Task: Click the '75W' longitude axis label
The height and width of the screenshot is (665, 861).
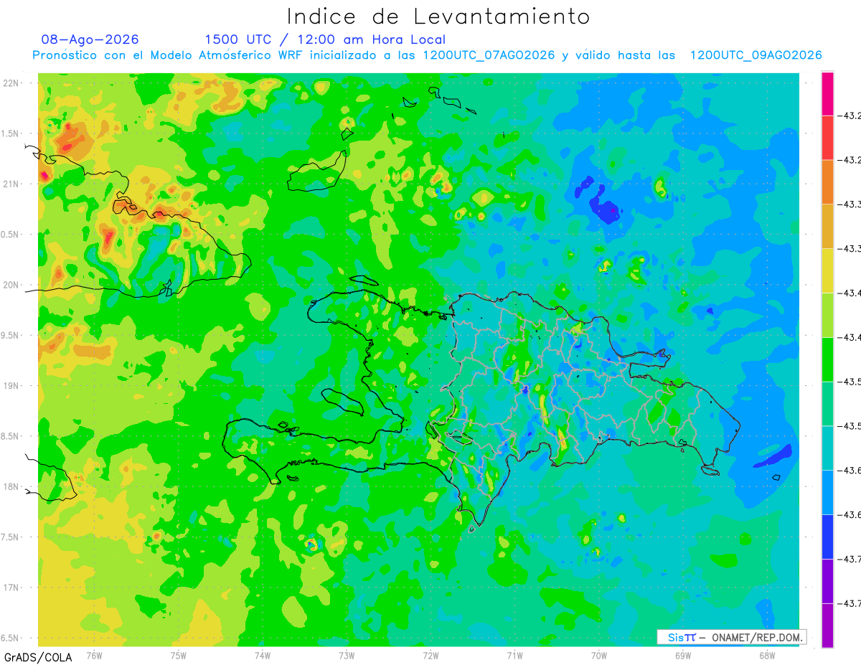Action: 179,654
